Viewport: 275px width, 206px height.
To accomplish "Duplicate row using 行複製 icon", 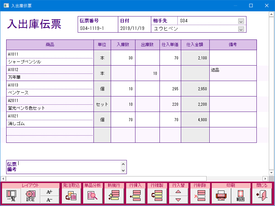I will click(x=157, y=196).
